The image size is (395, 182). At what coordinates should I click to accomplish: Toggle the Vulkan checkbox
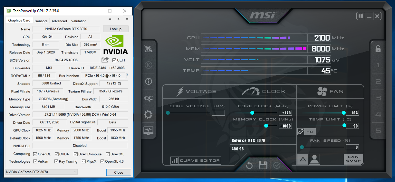tap(34, 162)
